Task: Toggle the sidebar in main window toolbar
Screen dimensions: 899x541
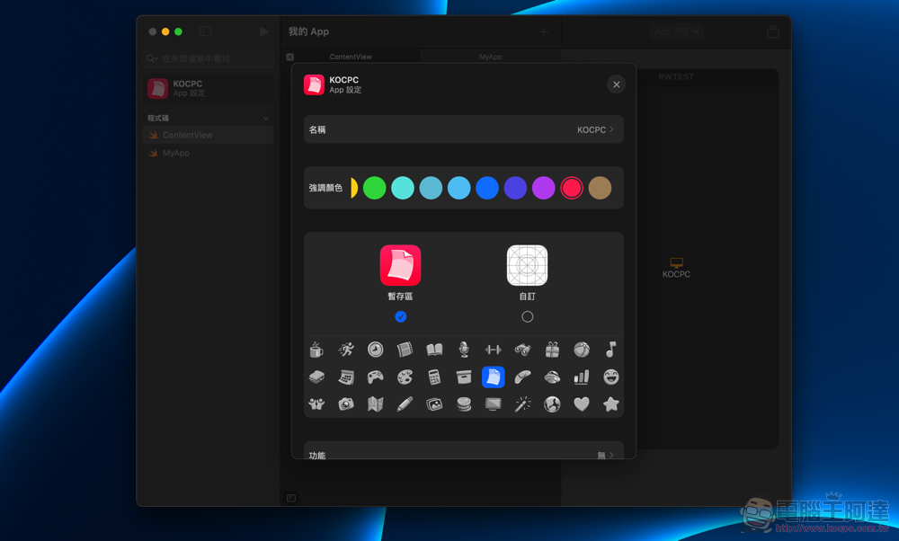Action: pyautogui.click(x=205, y=31)
